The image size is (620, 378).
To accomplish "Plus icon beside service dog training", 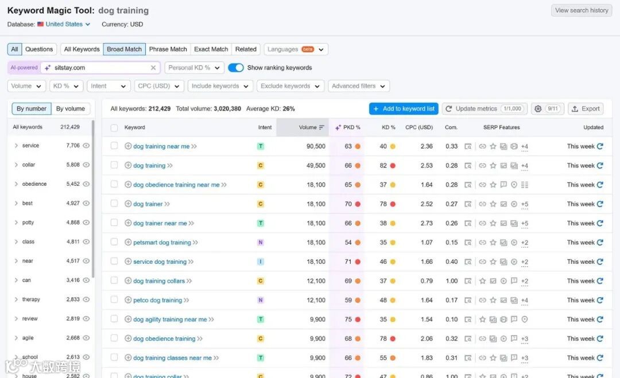I will coord(128,262).
